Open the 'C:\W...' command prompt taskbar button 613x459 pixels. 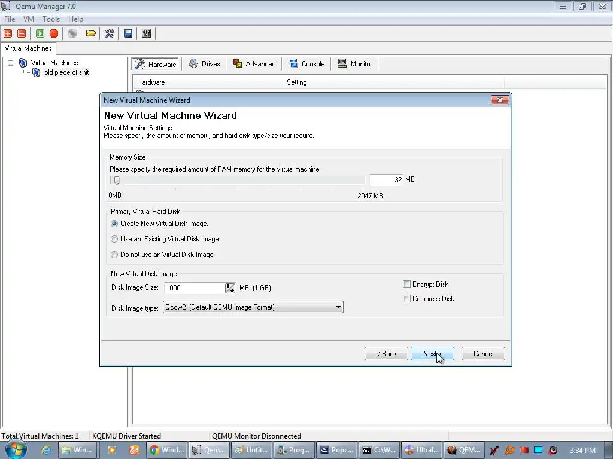point(379,450)
